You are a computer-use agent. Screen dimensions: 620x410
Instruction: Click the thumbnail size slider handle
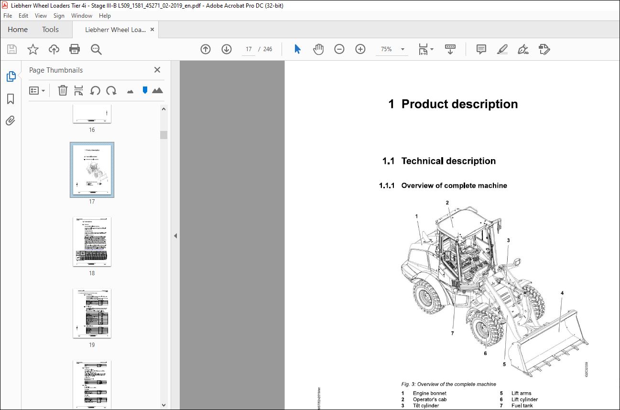tap(145, 90)
